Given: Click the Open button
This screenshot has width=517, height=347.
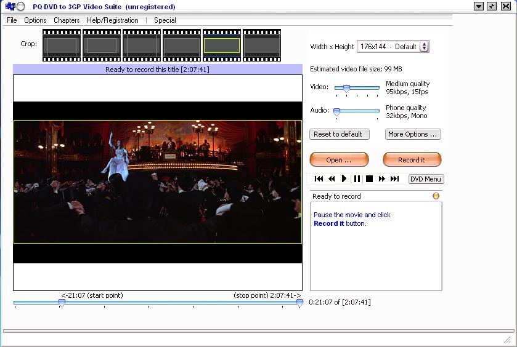Looking at the screenshot, I should [x=339, y=160].
